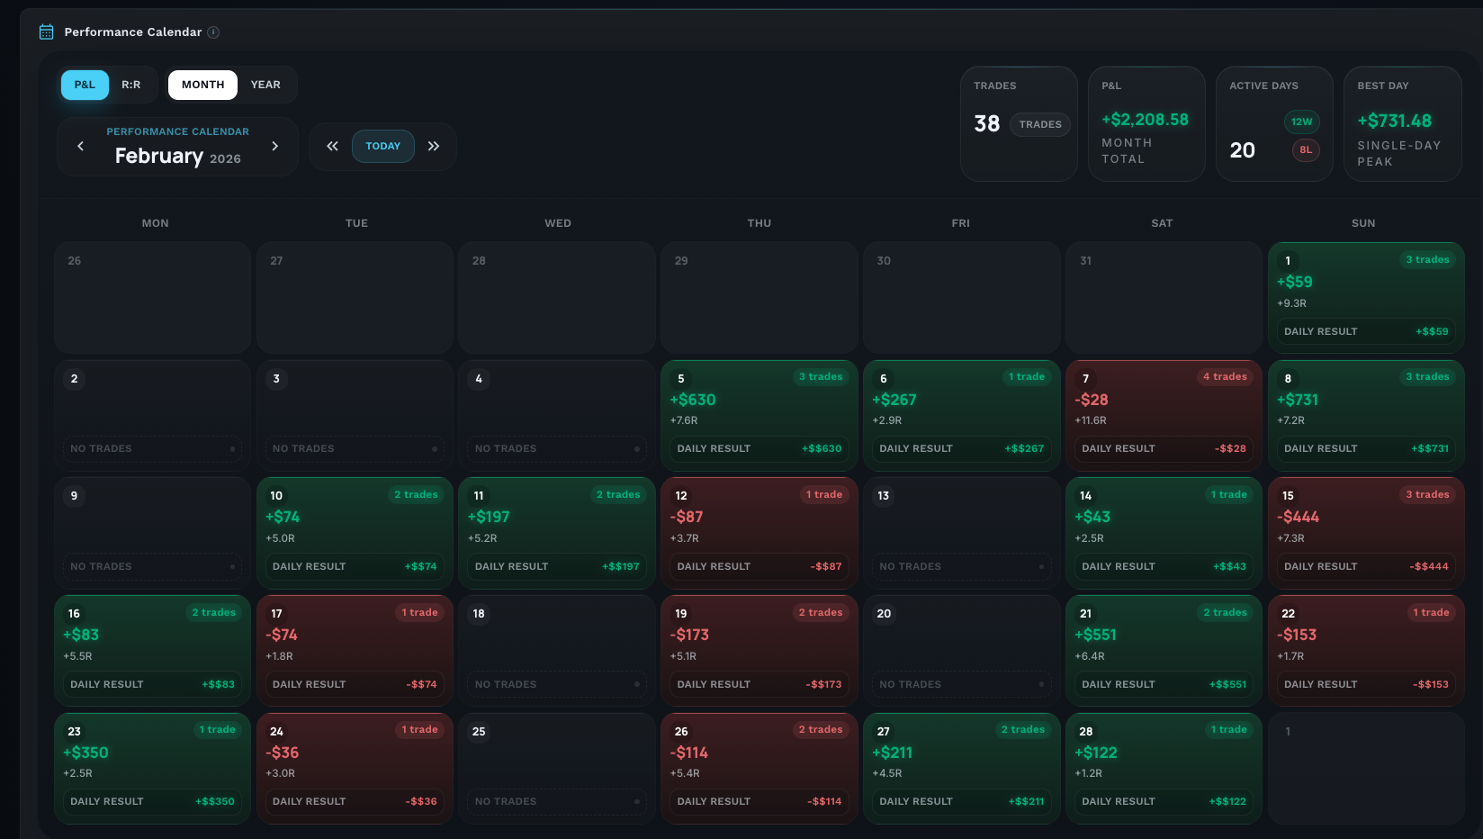The image size is (1483, 839).
Task: Go to previous month with the left chevron
Action: point(80,146)
